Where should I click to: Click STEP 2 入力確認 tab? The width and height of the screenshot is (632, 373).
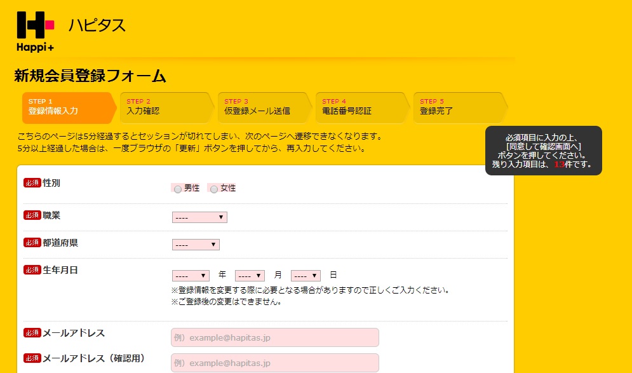tap(167, 107)
